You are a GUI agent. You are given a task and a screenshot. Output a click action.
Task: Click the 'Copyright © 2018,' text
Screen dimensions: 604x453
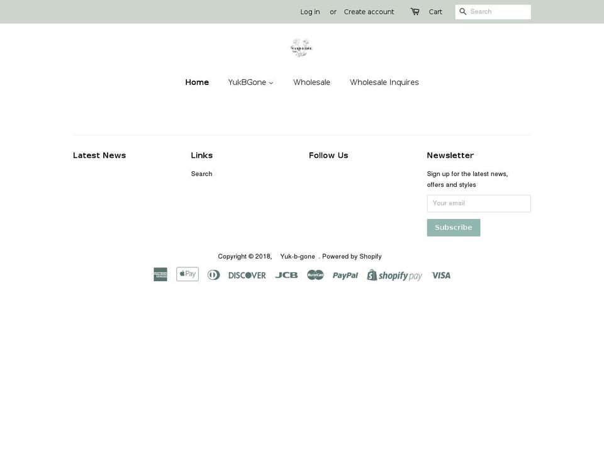245,257
